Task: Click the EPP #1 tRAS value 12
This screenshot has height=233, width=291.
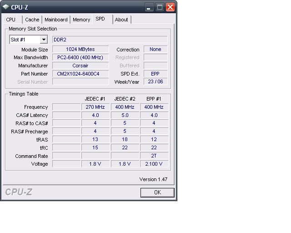Action: 154,139
